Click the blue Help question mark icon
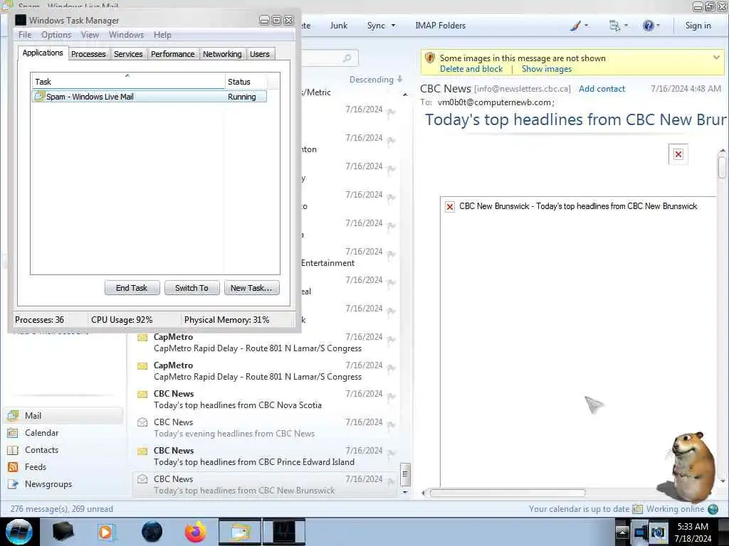 tap(648, 26)
